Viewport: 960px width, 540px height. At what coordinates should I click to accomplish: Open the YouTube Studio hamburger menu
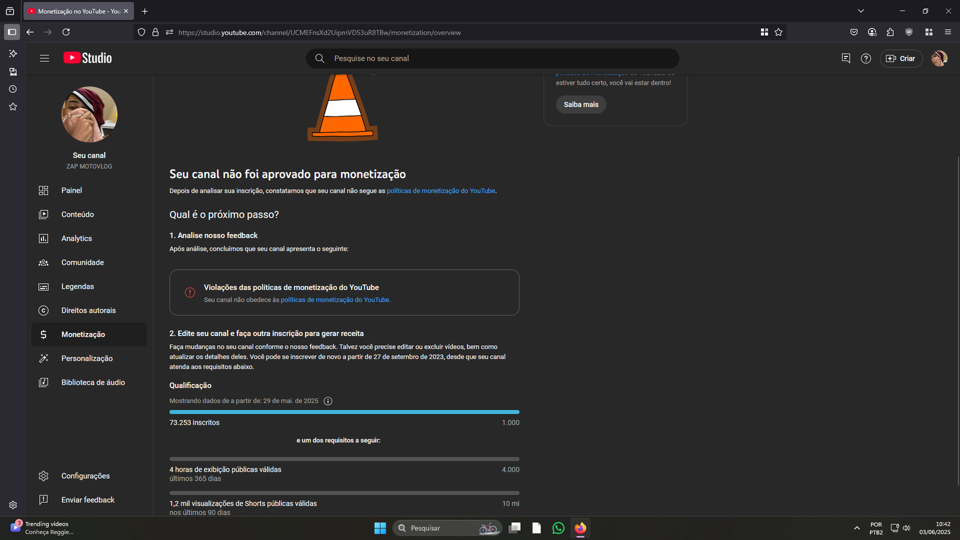pyautogui.click(x=44, y=58)
